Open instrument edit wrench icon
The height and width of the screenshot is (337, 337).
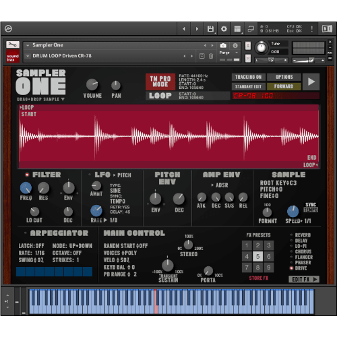coord(13,44)
